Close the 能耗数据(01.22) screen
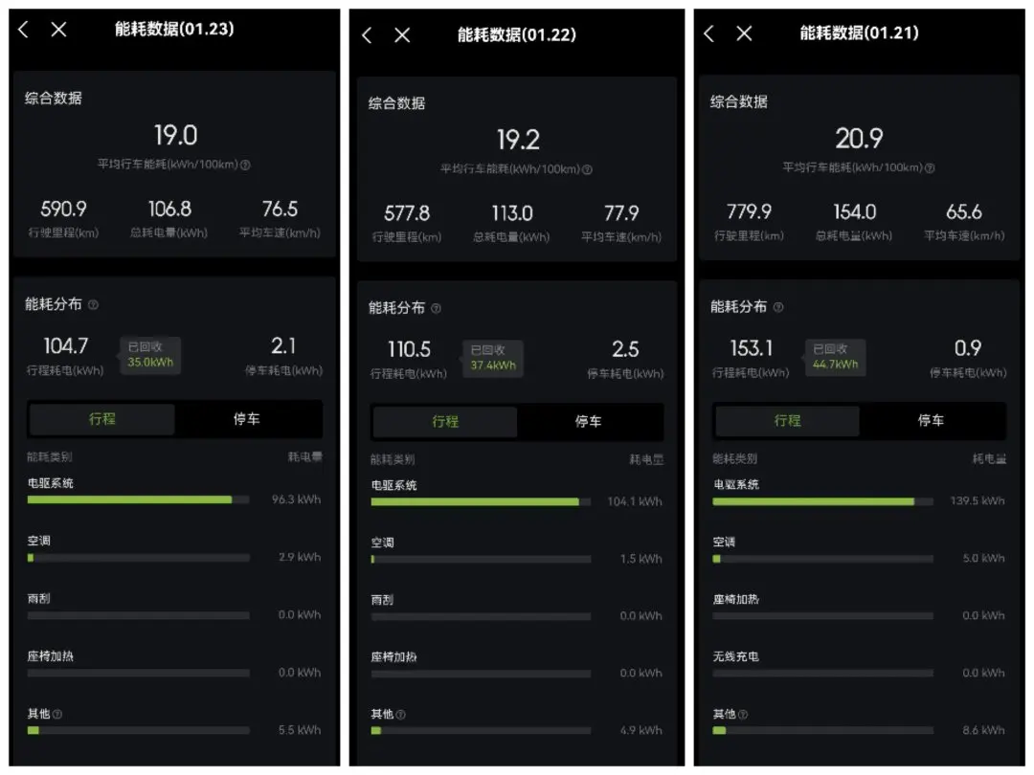 click(402, 35)
